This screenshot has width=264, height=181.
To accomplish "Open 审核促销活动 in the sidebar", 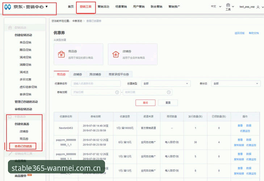I will pos(23,109).
